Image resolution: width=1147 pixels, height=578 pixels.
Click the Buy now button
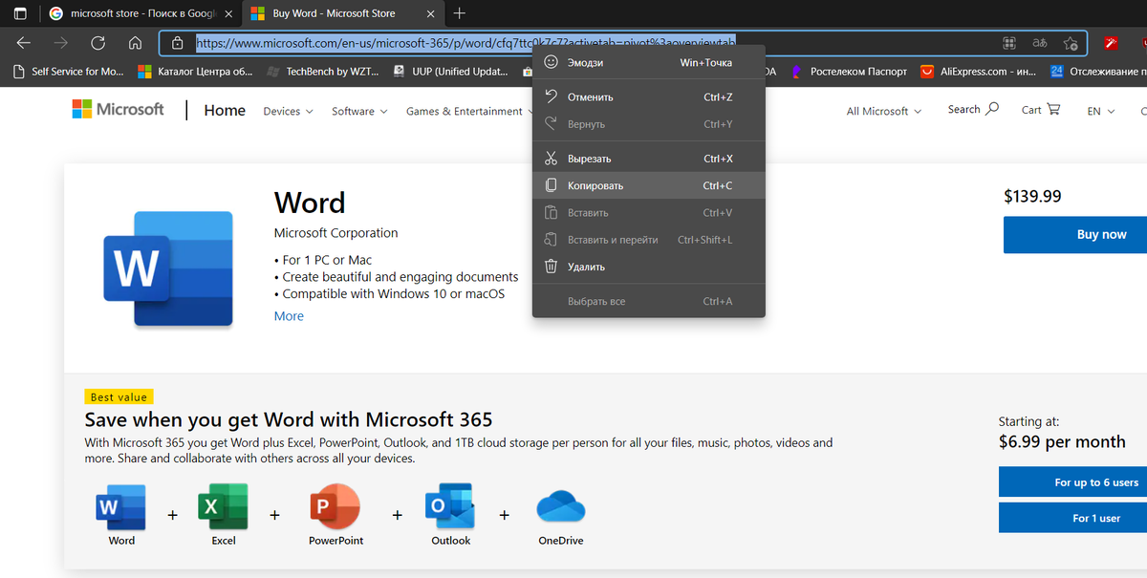[x=1075, y=234]
